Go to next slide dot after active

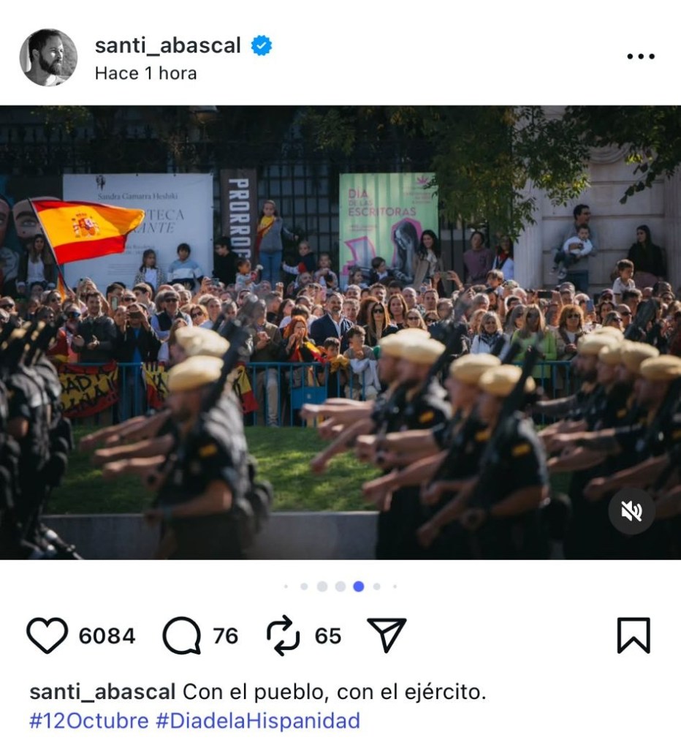pos(376,586)
